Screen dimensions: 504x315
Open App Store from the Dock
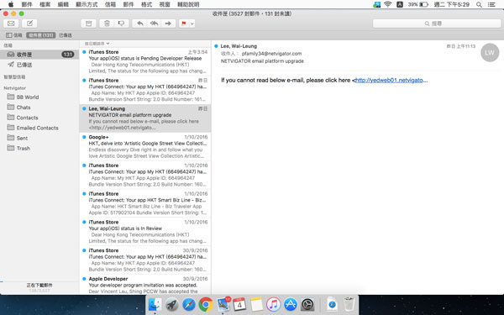tap(291, 304)
